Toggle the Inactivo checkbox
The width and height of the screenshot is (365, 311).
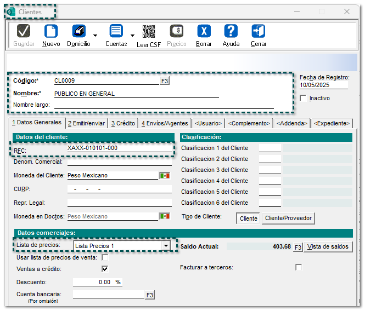304,99
